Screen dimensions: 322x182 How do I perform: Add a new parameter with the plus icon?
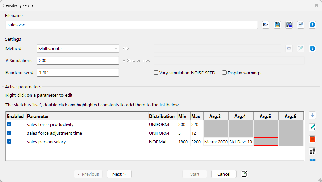click(312, 116)
